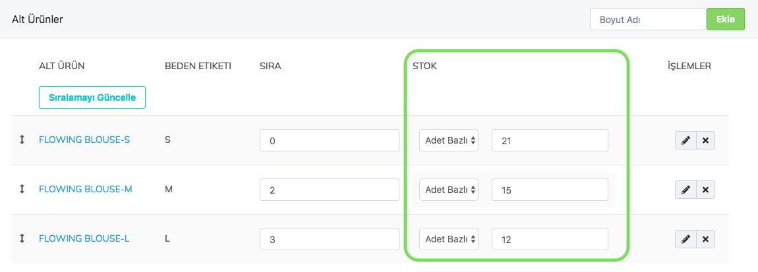Focus the Boyut Adı input field
The height and width of the screenshot is (272, 758).
tap(647, 20)
